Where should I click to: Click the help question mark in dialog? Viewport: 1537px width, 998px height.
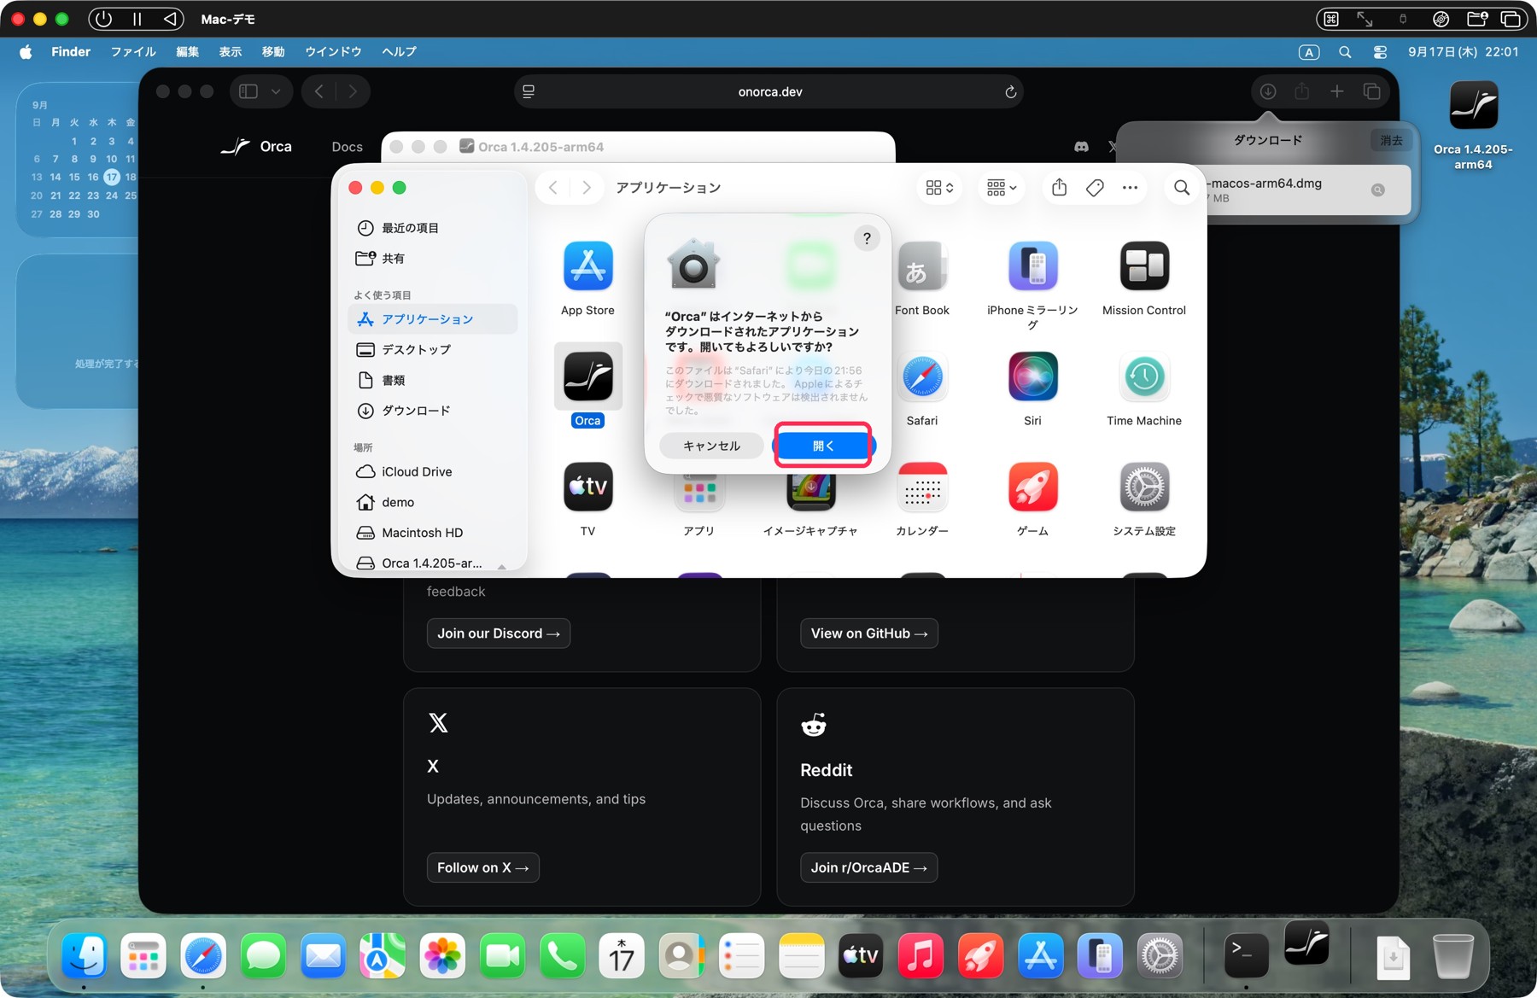(x=867, y=238)
